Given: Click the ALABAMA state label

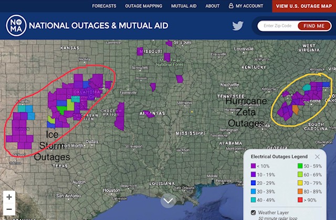Looking at the screenshot, I should pos(230,143).
